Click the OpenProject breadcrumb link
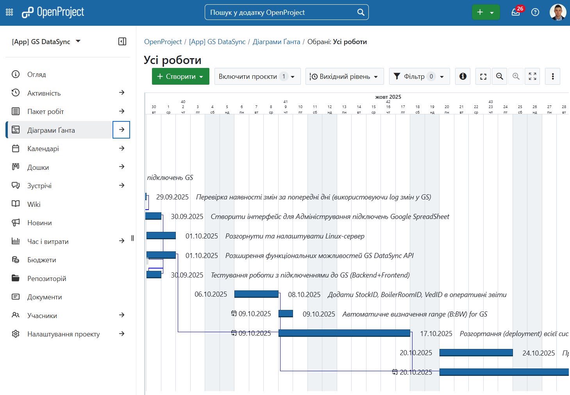The image size is (570, 395). tap(163, 42)
